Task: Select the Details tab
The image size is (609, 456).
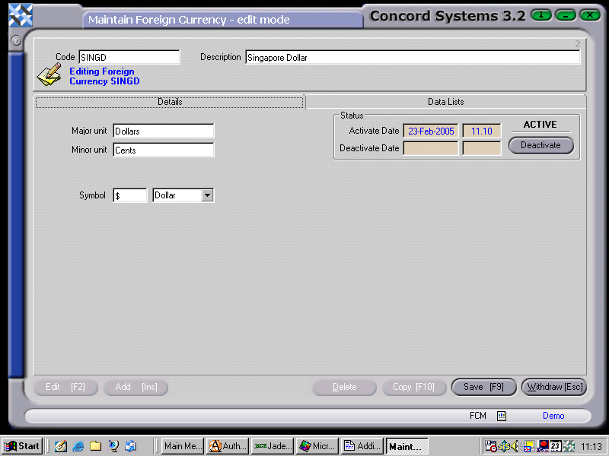Action: coord(170,101)
